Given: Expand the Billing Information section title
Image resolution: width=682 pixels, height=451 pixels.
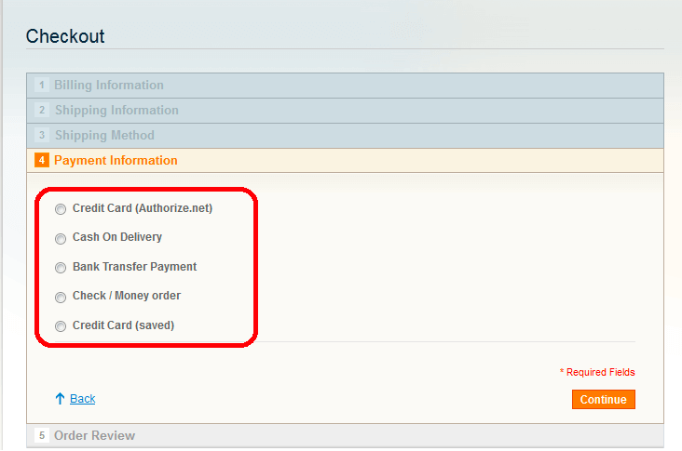Looking at the screenshot, I should coord(109,86).
